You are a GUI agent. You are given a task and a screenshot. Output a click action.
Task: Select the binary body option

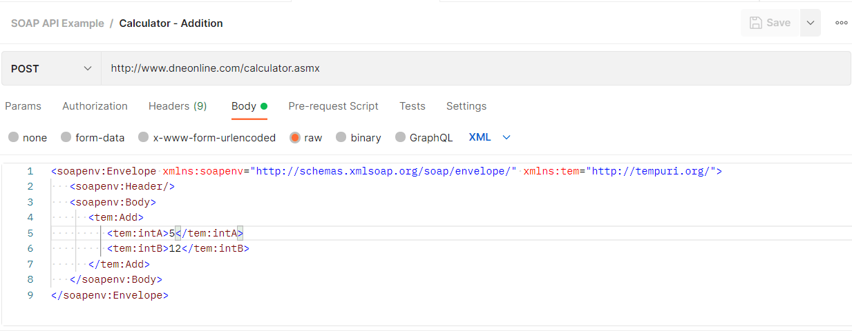coord(359,137)
